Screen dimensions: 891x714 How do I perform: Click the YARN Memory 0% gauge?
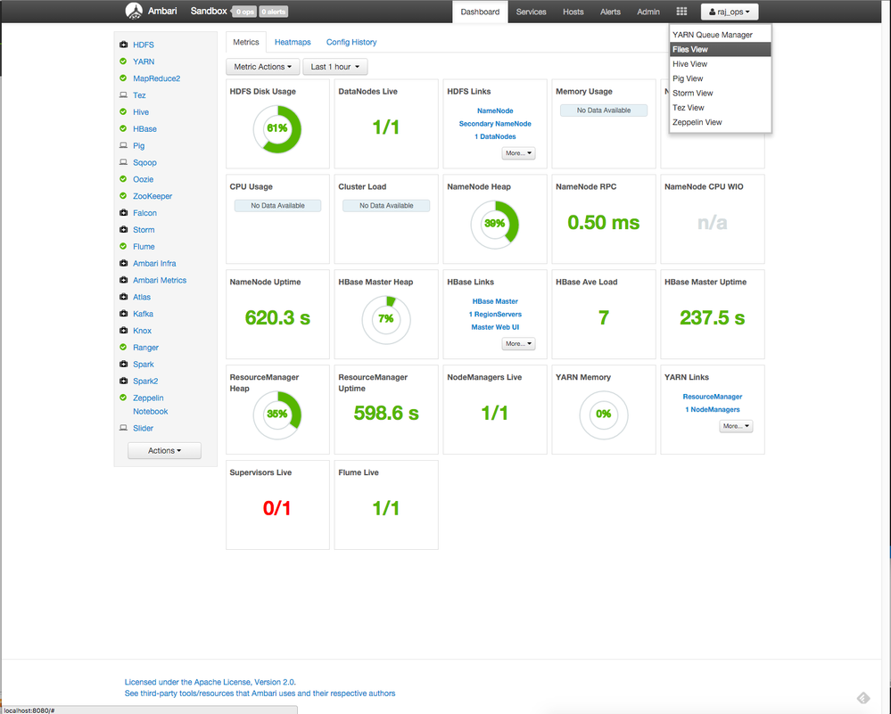(604, 414)
